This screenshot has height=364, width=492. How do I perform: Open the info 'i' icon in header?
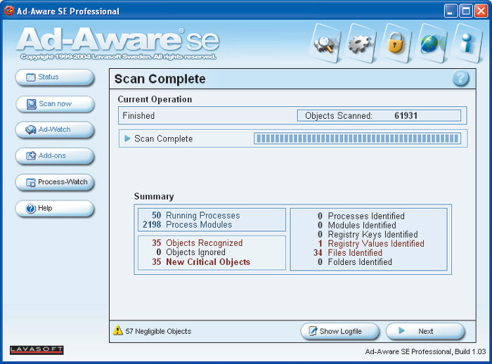[467, 44]
